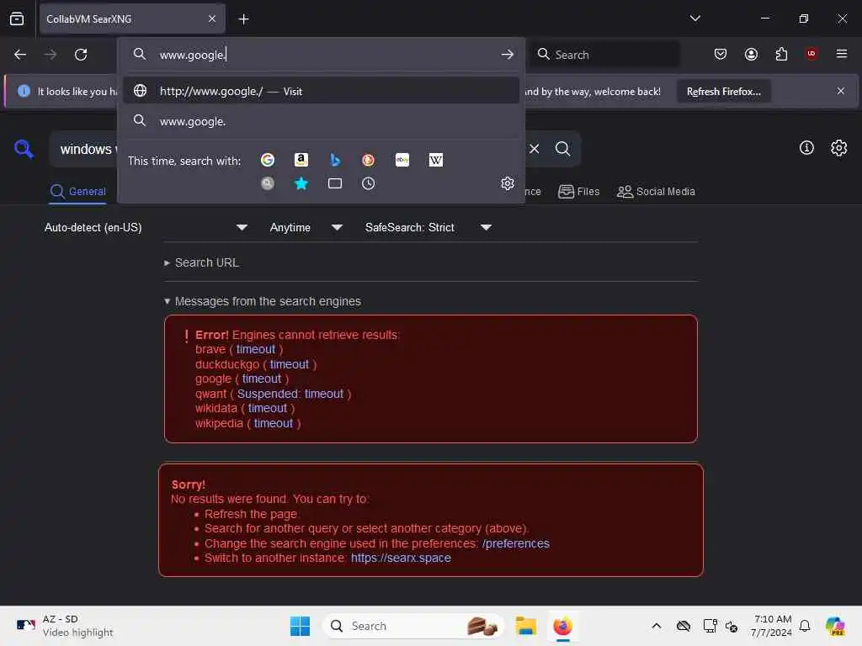The height and width of the screenshot is (646, 862).
Task: Click the SearXNG logo magnifier
Action: click(x=24, y=149)
